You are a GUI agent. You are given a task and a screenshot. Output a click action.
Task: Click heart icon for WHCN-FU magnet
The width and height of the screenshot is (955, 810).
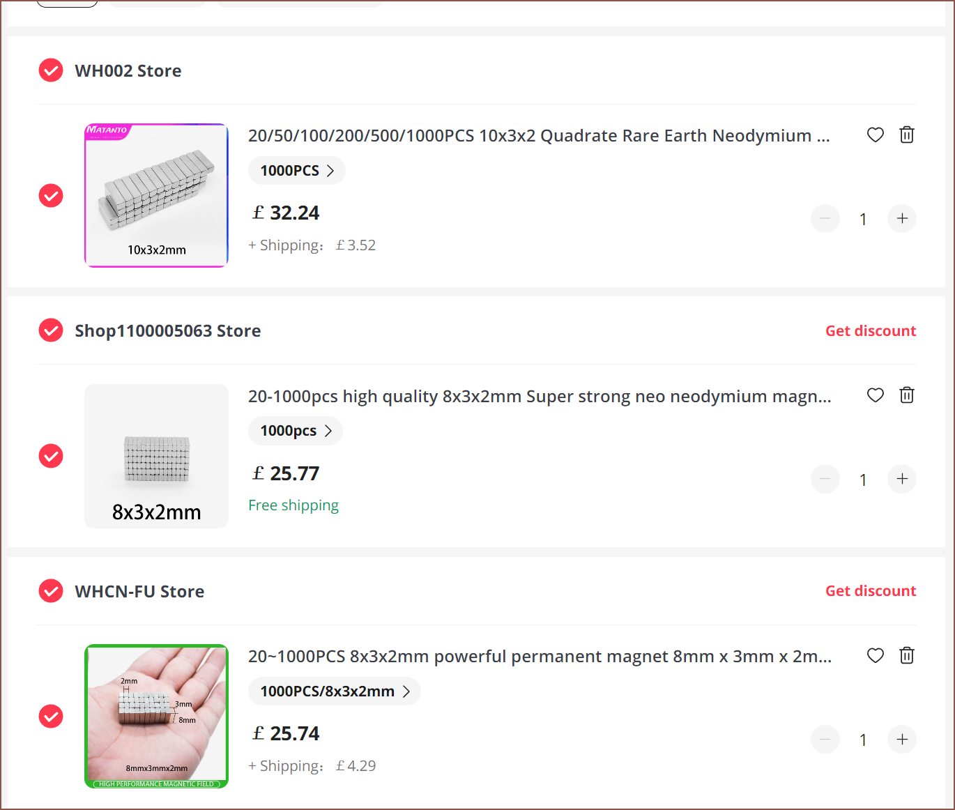(875, 655)
